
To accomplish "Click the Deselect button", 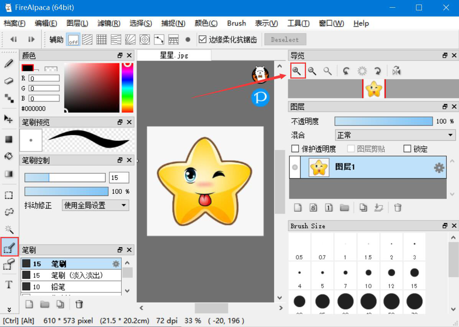I will pos(285,39).
